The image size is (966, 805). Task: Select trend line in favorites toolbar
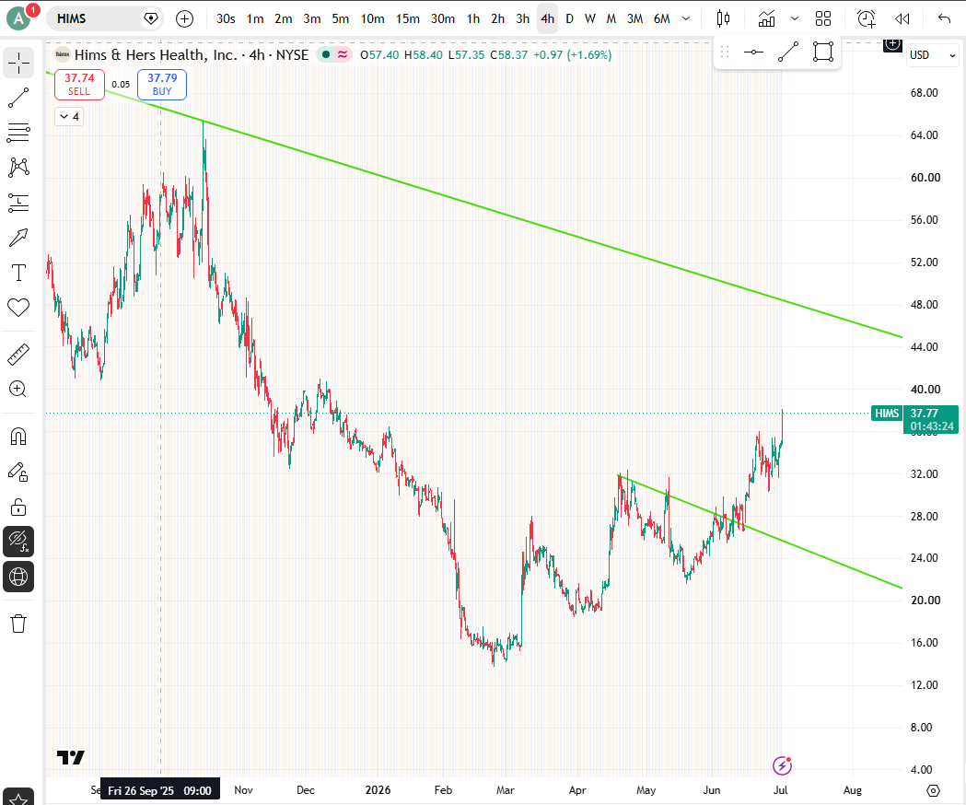pos(788,52)
